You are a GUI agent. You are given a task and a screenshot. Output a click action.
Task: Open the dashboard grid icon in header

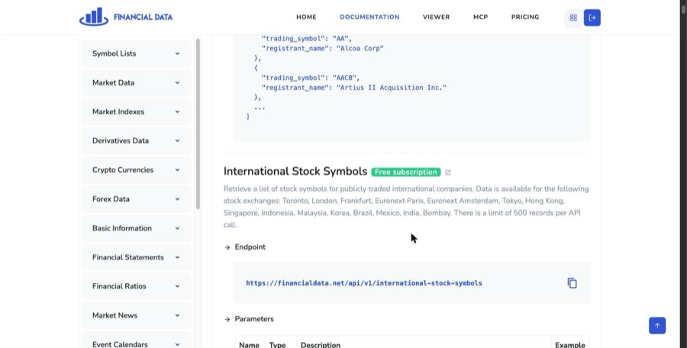point(573,18)
